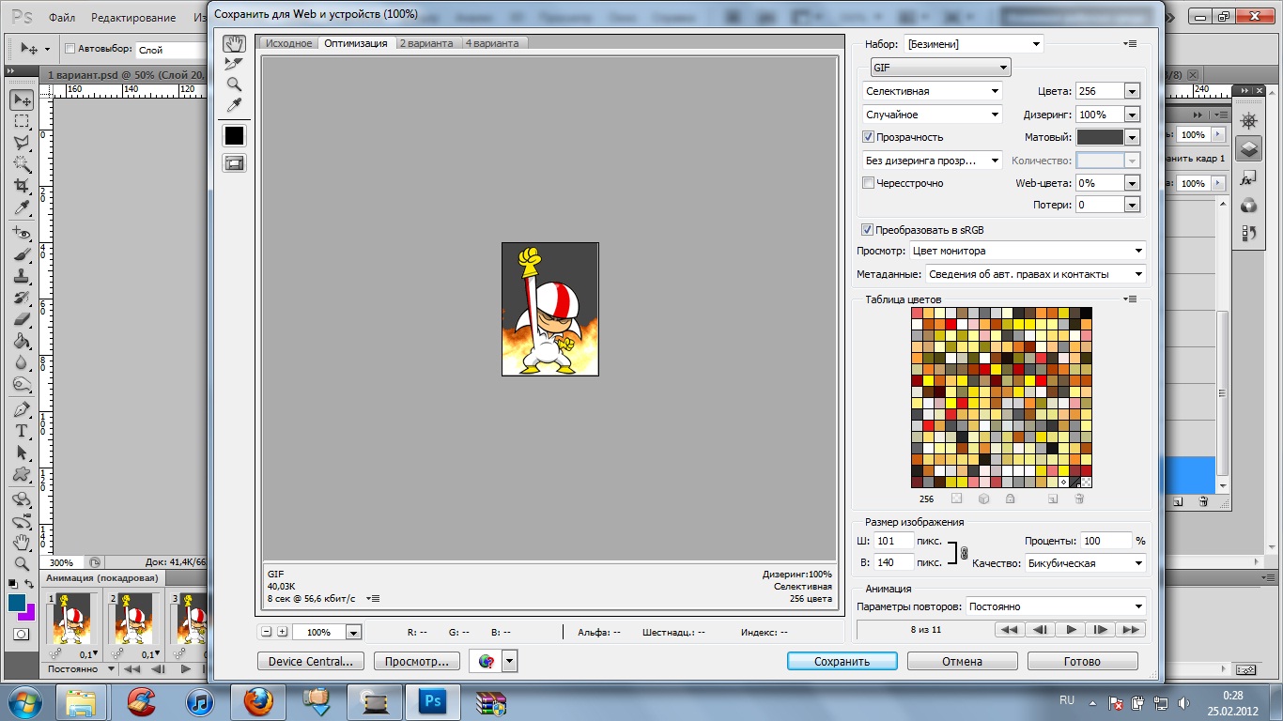1283x721 pixels.
Task: Open the Набор preset dropdown
Action: pyautogui.click(x=974, y=44)
